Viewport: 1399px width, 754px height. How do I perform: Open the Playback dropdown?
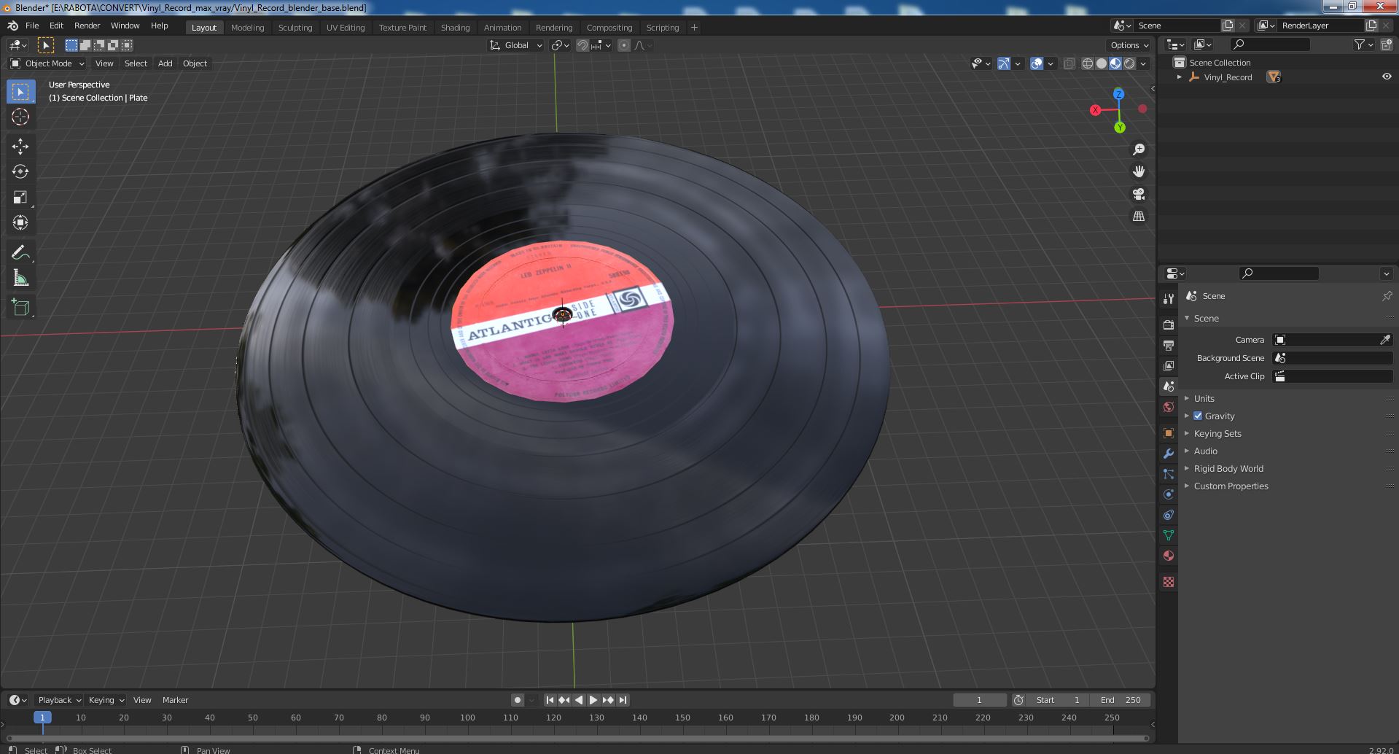pyautogui.click(x=58, y=700)
